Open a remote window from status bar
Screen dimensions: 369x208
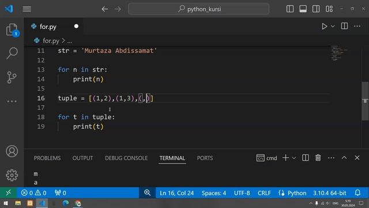point(8,193)
